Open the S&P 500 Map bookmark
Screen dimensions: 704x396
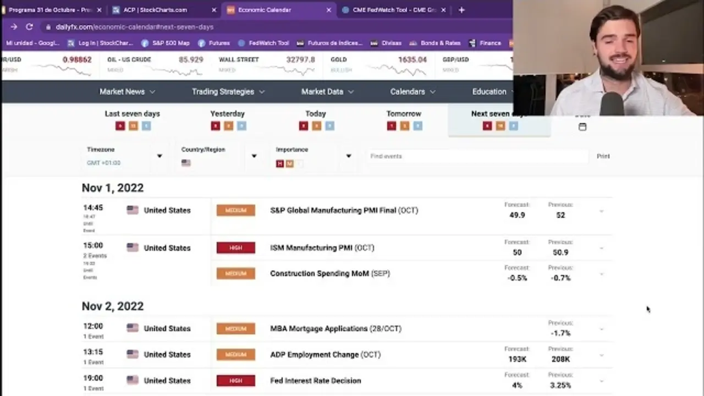pyautogui.click(x=166, y=43)
